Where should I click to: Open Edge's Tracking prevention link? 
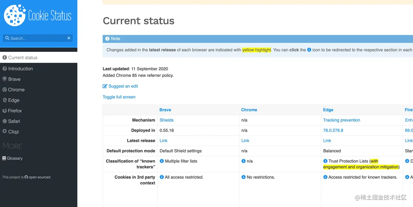(341, 120)
